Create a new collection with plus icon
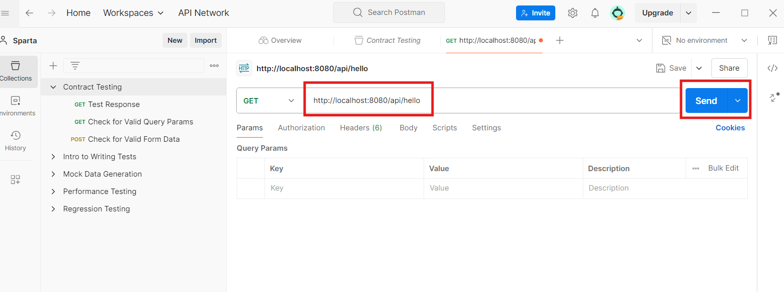The height and width of the screenshot is (292, 784). tap(53, 66)
